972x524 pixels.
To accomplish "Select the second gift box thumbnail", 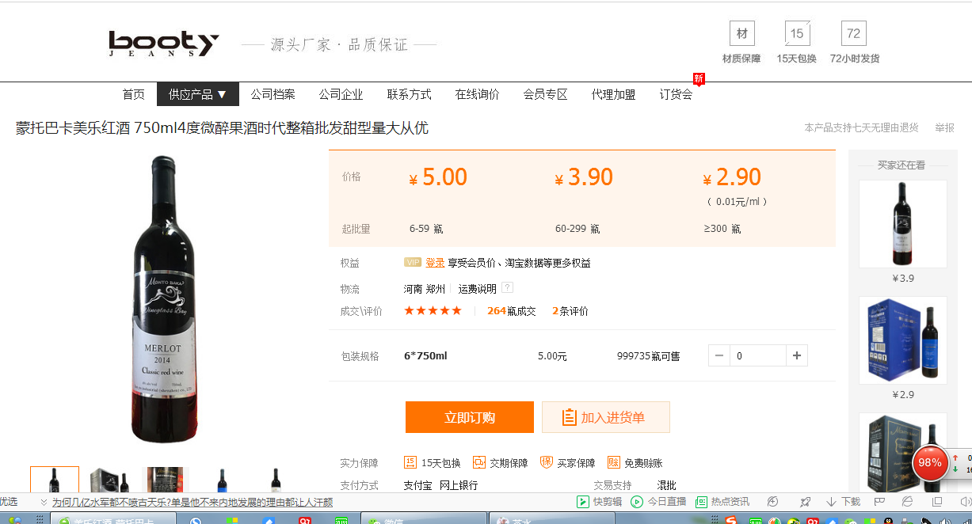I will (x=110, y=480).
